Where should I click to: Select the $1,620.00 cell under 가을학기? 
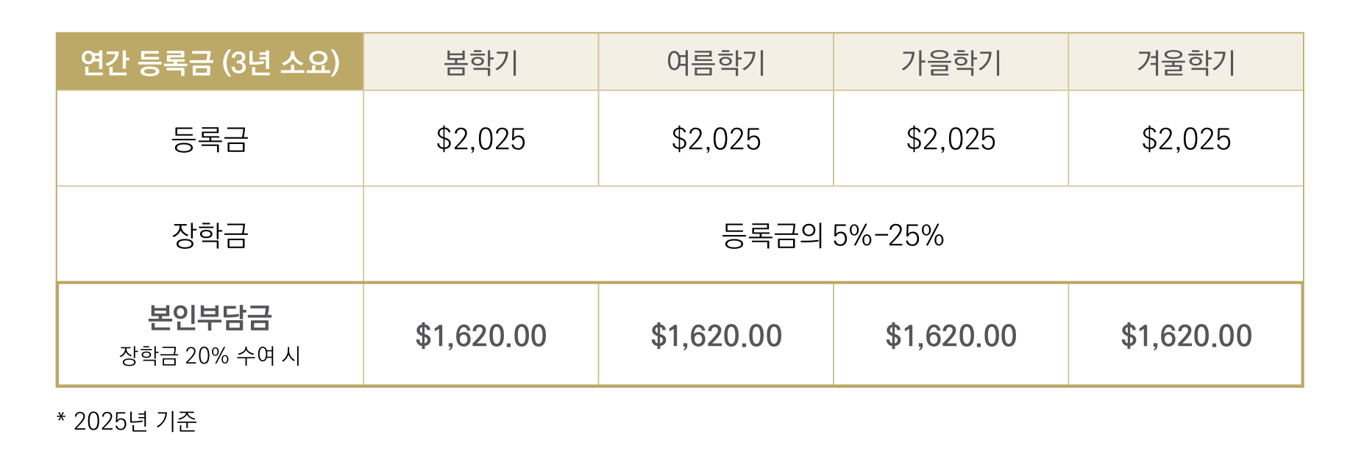pyautogui.click(x=951, y=336)
